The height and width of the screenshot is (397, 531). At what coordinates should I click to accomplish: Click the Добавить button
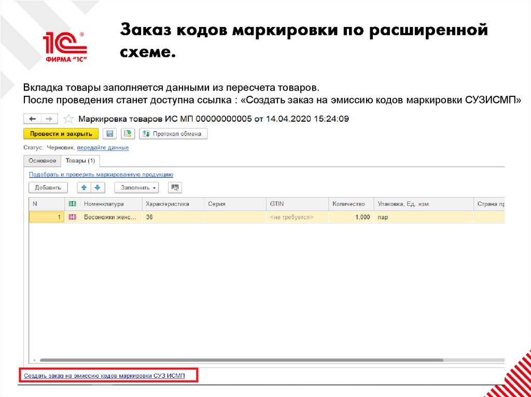coord(48,187)
